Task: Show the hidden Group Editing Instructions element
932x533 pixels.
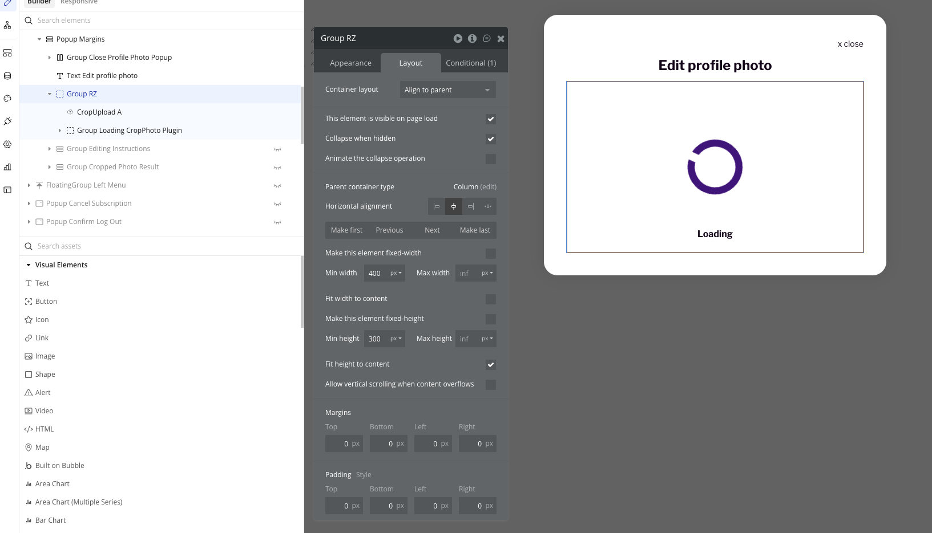Action: click(x=277, y=149)
